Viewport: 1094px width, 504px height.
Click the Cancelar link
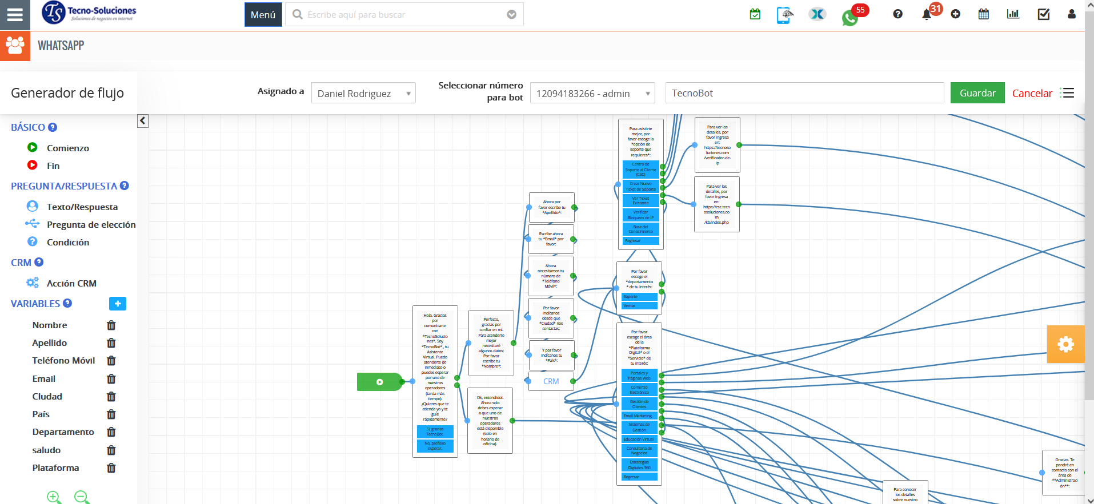1032,94
